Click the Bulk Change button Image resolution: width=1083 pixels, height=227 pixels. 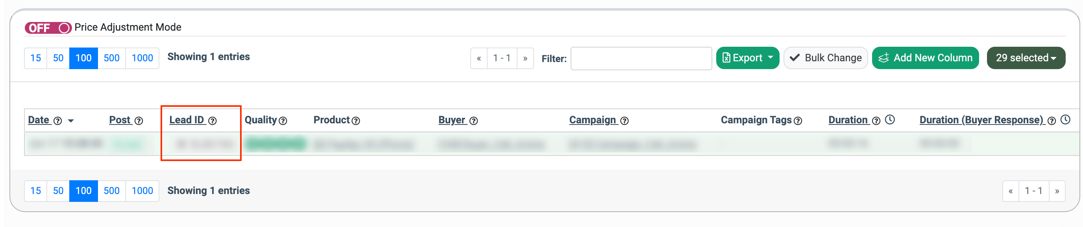[x=825, y=58]
